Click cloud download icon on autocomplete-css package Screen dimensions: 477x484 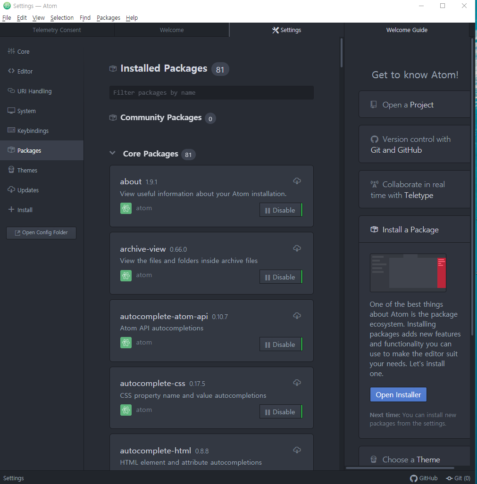297,383
